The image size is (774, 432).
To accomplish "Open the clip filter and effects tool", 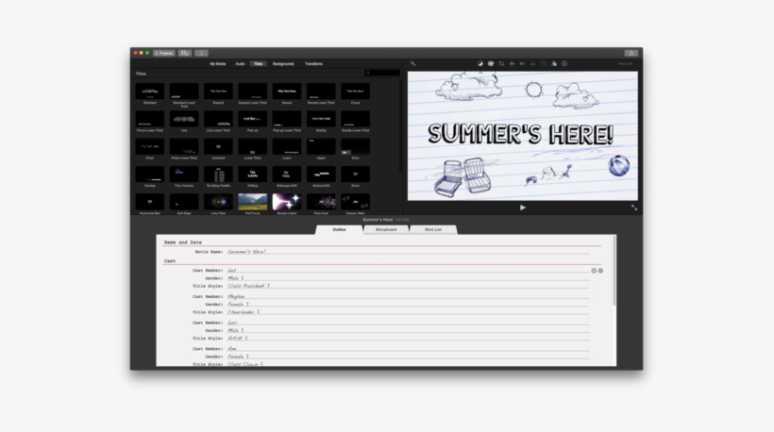I will [554, 63].
